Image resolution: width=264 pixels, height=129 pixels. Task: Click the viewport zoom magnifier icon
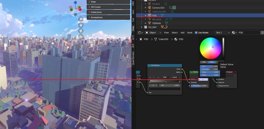pos(81,19)
